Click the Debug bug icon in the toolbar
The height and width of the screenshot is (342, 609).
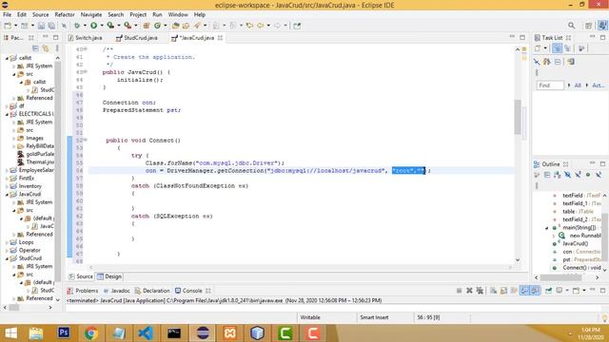pos(77,26)
